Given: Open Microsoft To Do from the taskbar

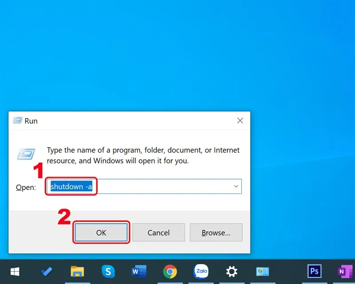Looking at the screenshot, I should (47, 272).
